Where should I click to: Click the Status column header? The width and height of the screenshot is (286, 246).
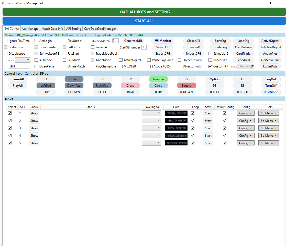pos(91,107)
